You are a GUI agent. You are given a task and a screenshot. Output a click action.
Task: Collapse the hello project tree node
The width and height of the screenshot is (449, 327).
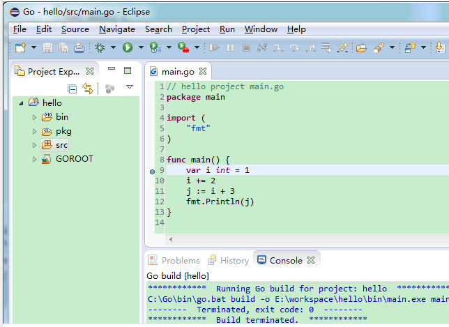pos(21,103)
